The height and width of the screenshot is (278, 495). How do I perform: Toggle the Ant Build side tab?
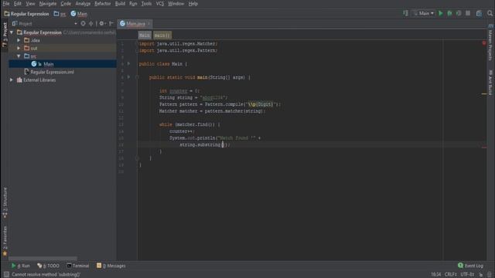coord(490,83)
